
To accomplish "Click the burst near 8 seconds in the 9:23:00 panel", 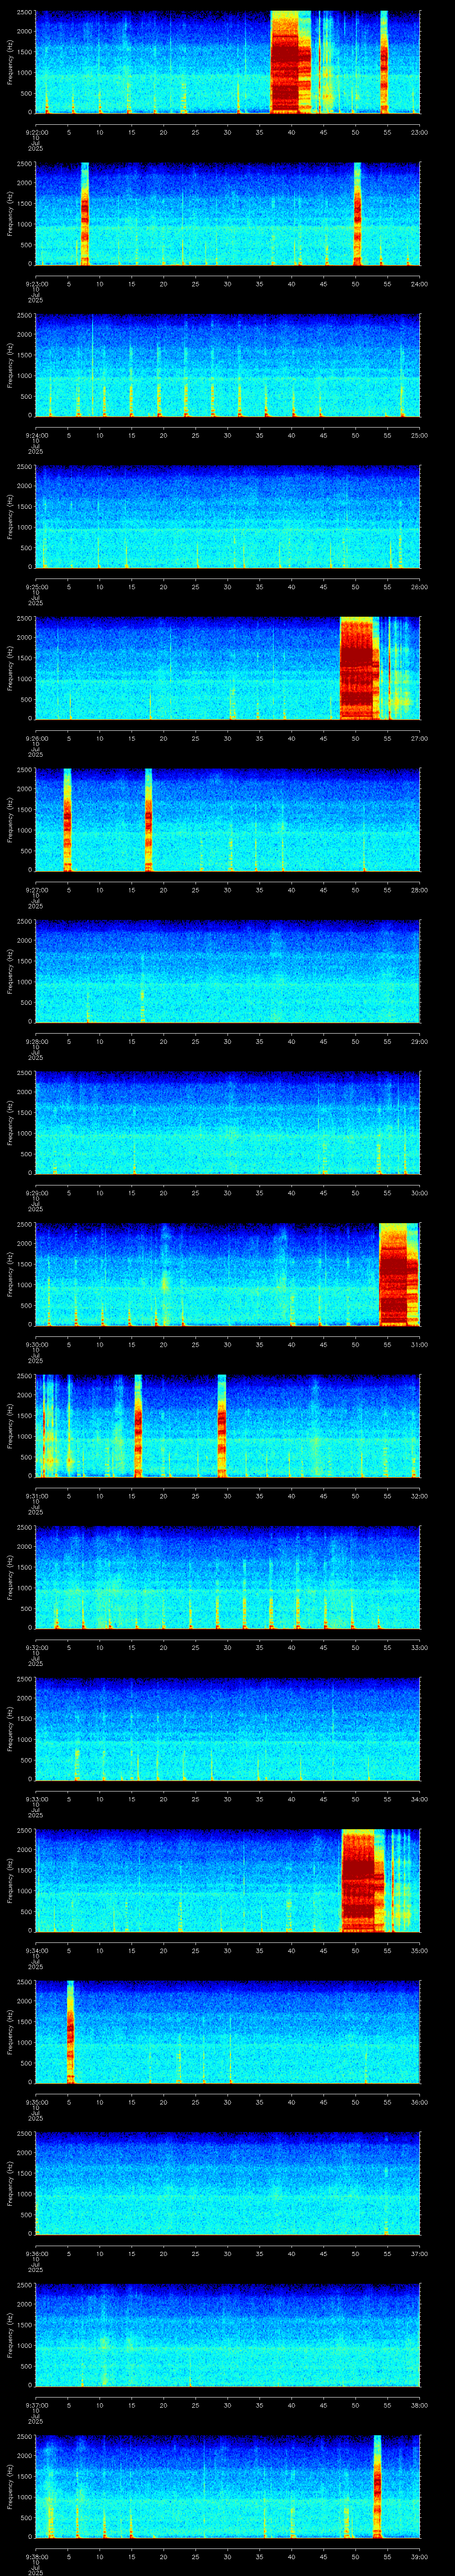I will (85, 214).
